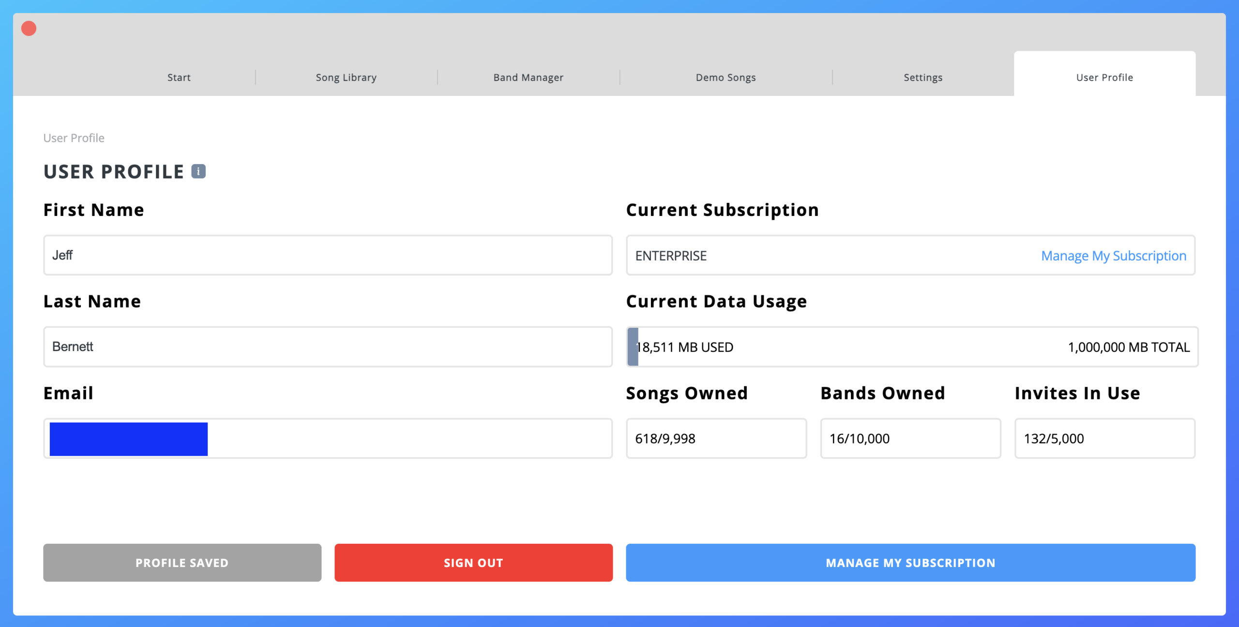1239x627 pixels.
Task: Click the red close window dot
Action: [29, 29]
